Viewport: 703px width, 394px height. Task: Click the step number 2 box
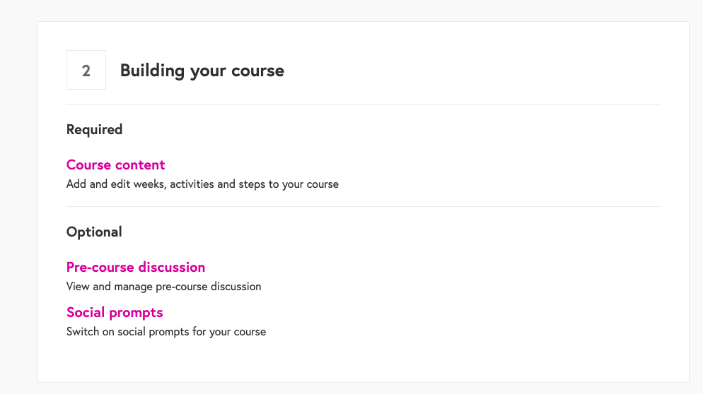[86, 71]
